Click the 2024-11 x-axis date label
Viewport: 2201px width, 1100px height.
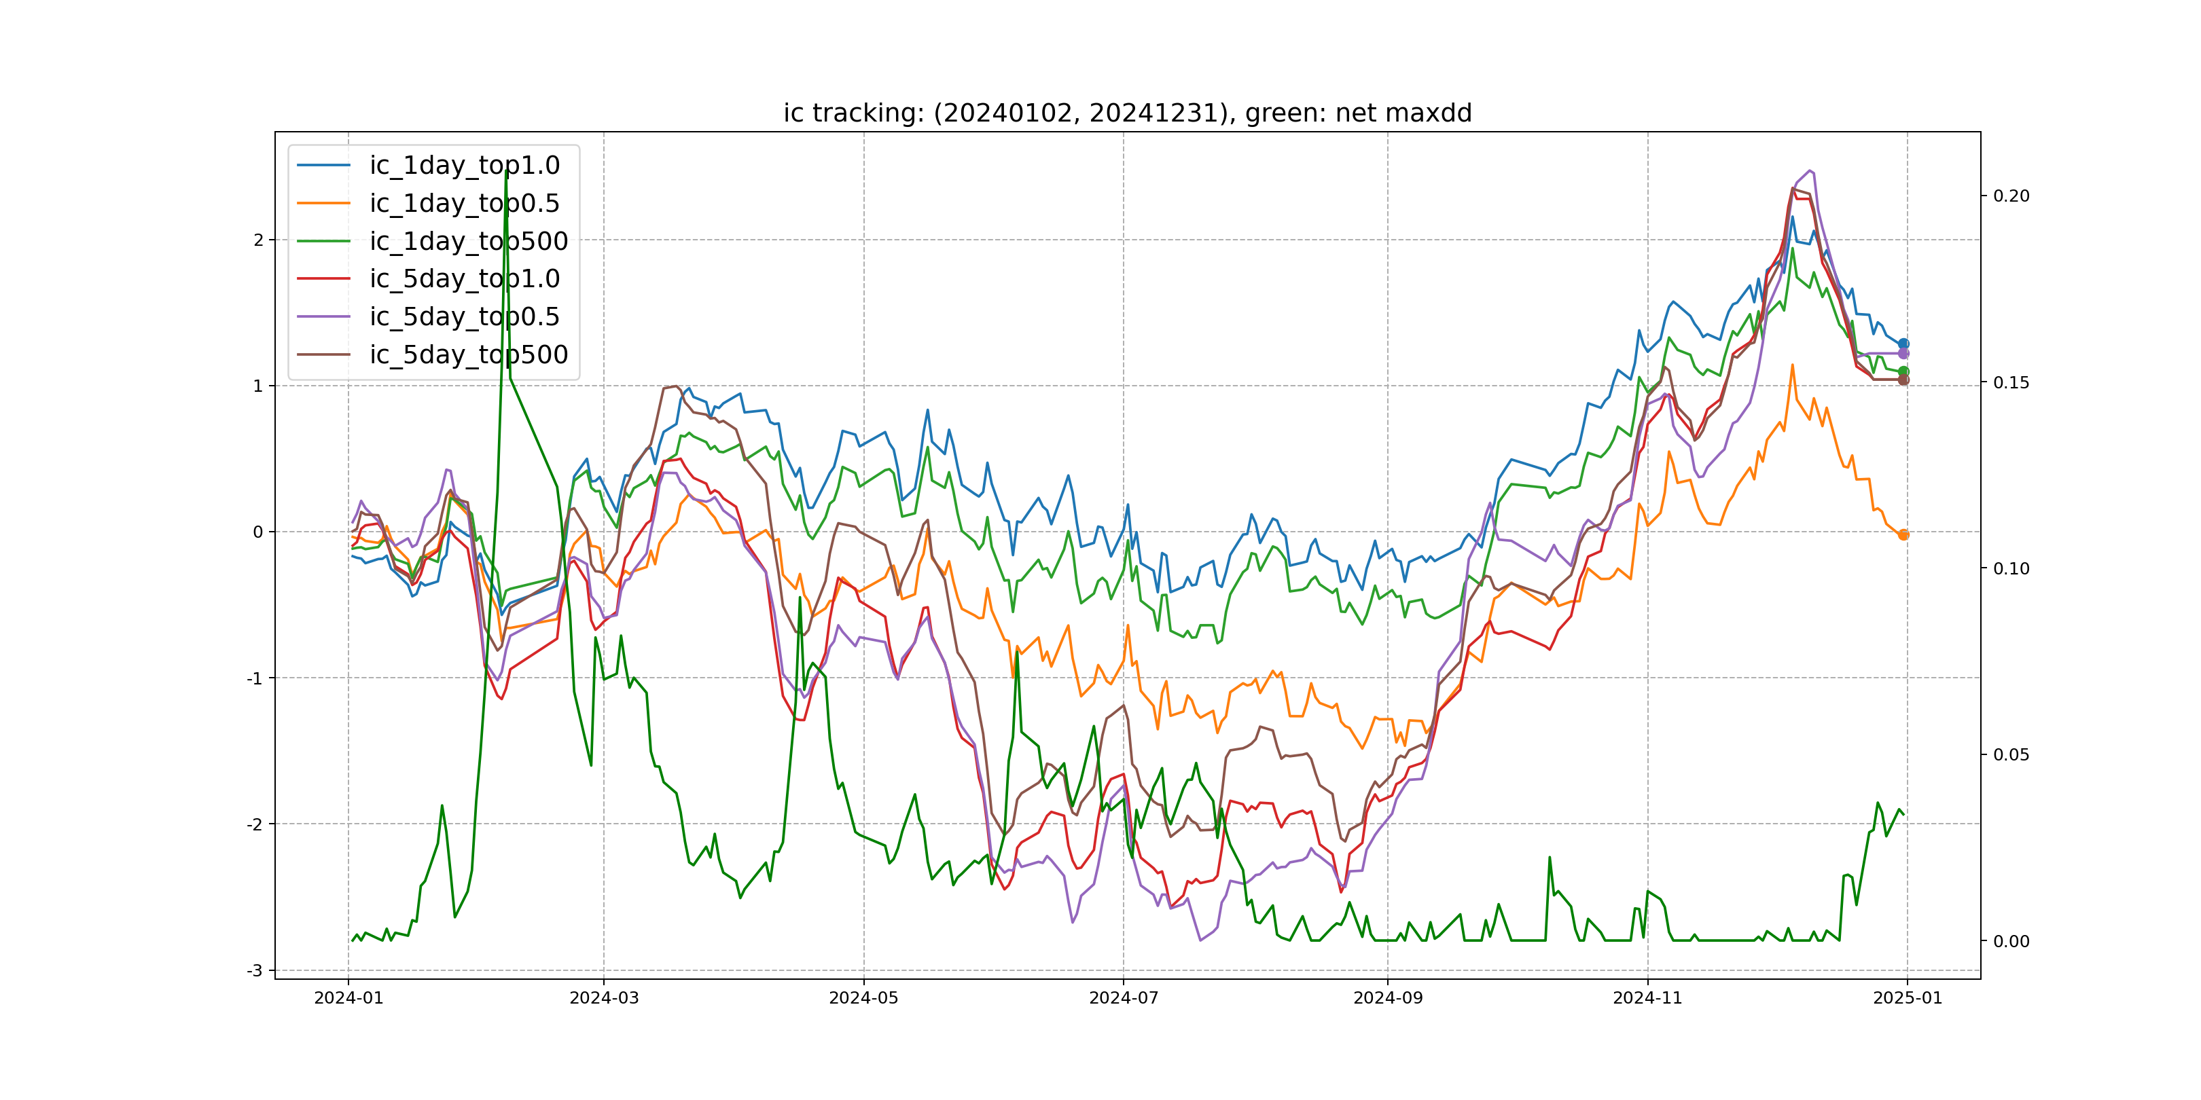pos(1647,998)
